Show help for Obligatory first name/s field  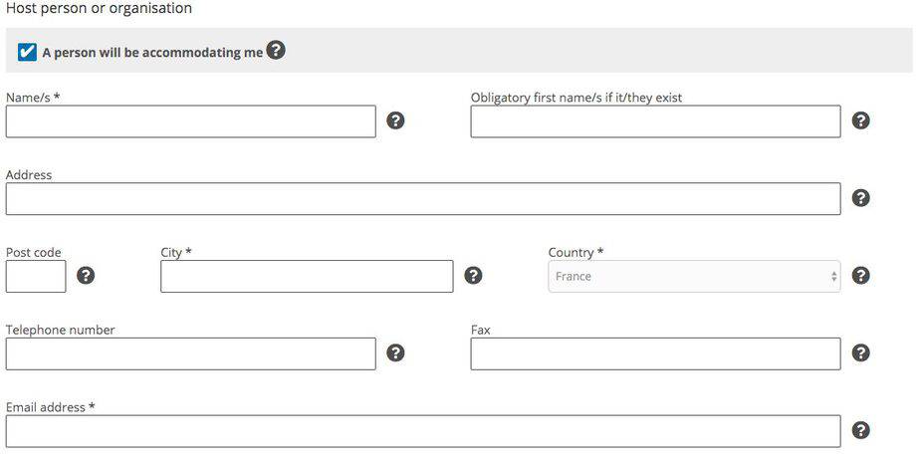(860, 120)
